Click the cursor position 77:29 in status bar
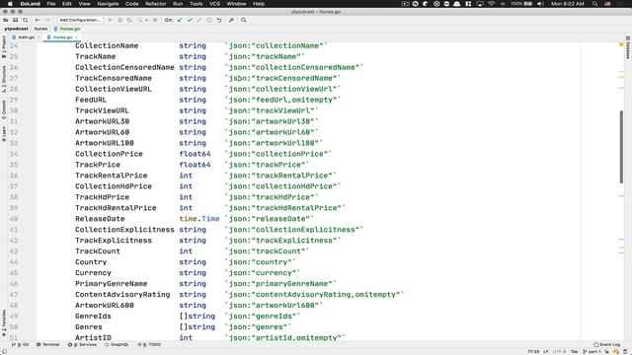This screenshot has height=355, width=632. tap(533, 351)
